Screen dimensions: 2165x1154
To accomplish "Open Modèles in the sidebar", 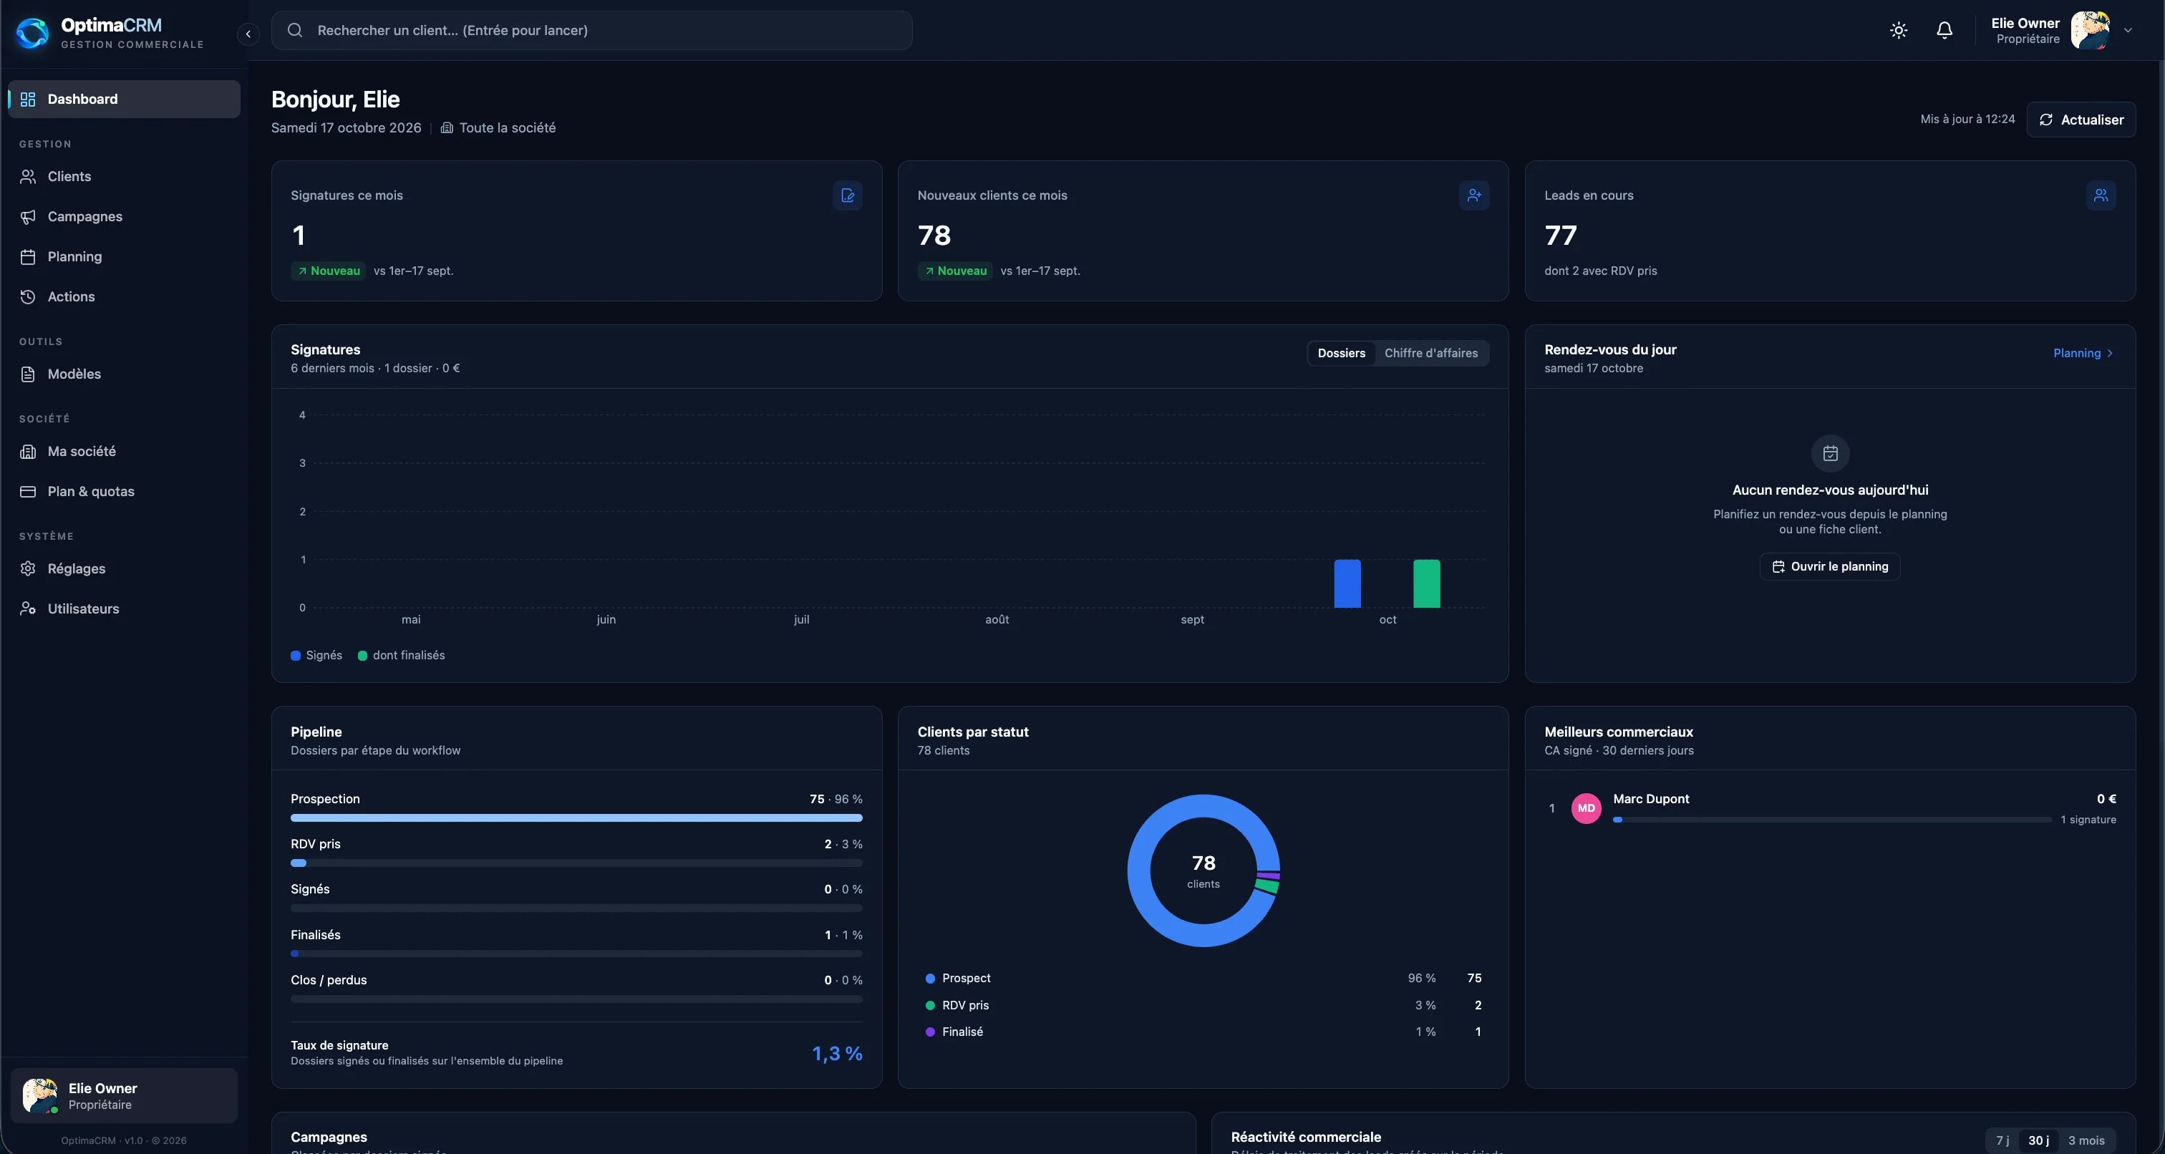I will click(x=125, y=374).
